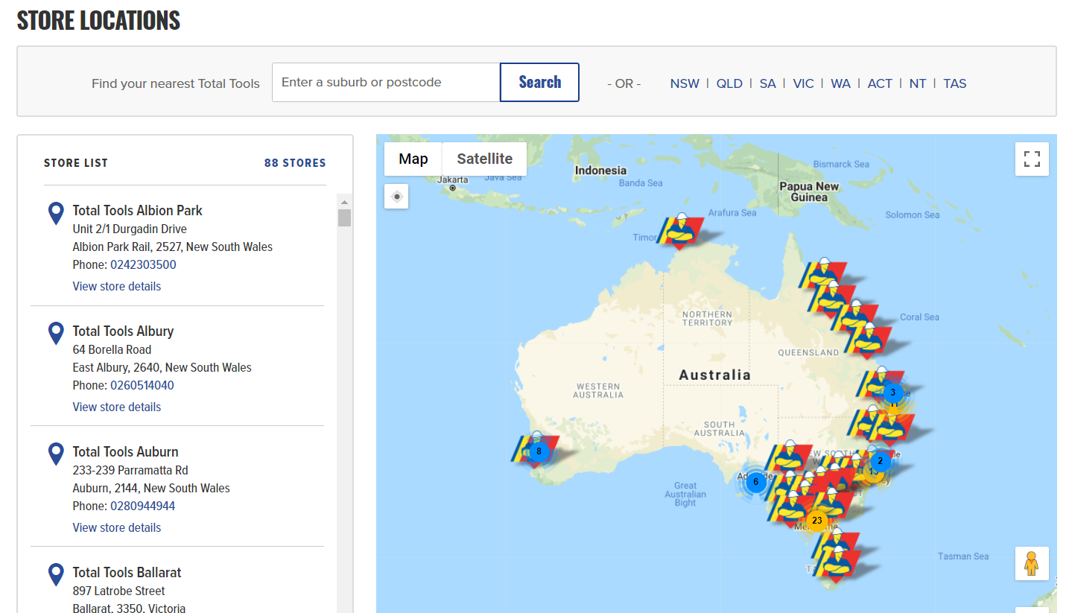Switch map to Map view

(x=413, y=159)
